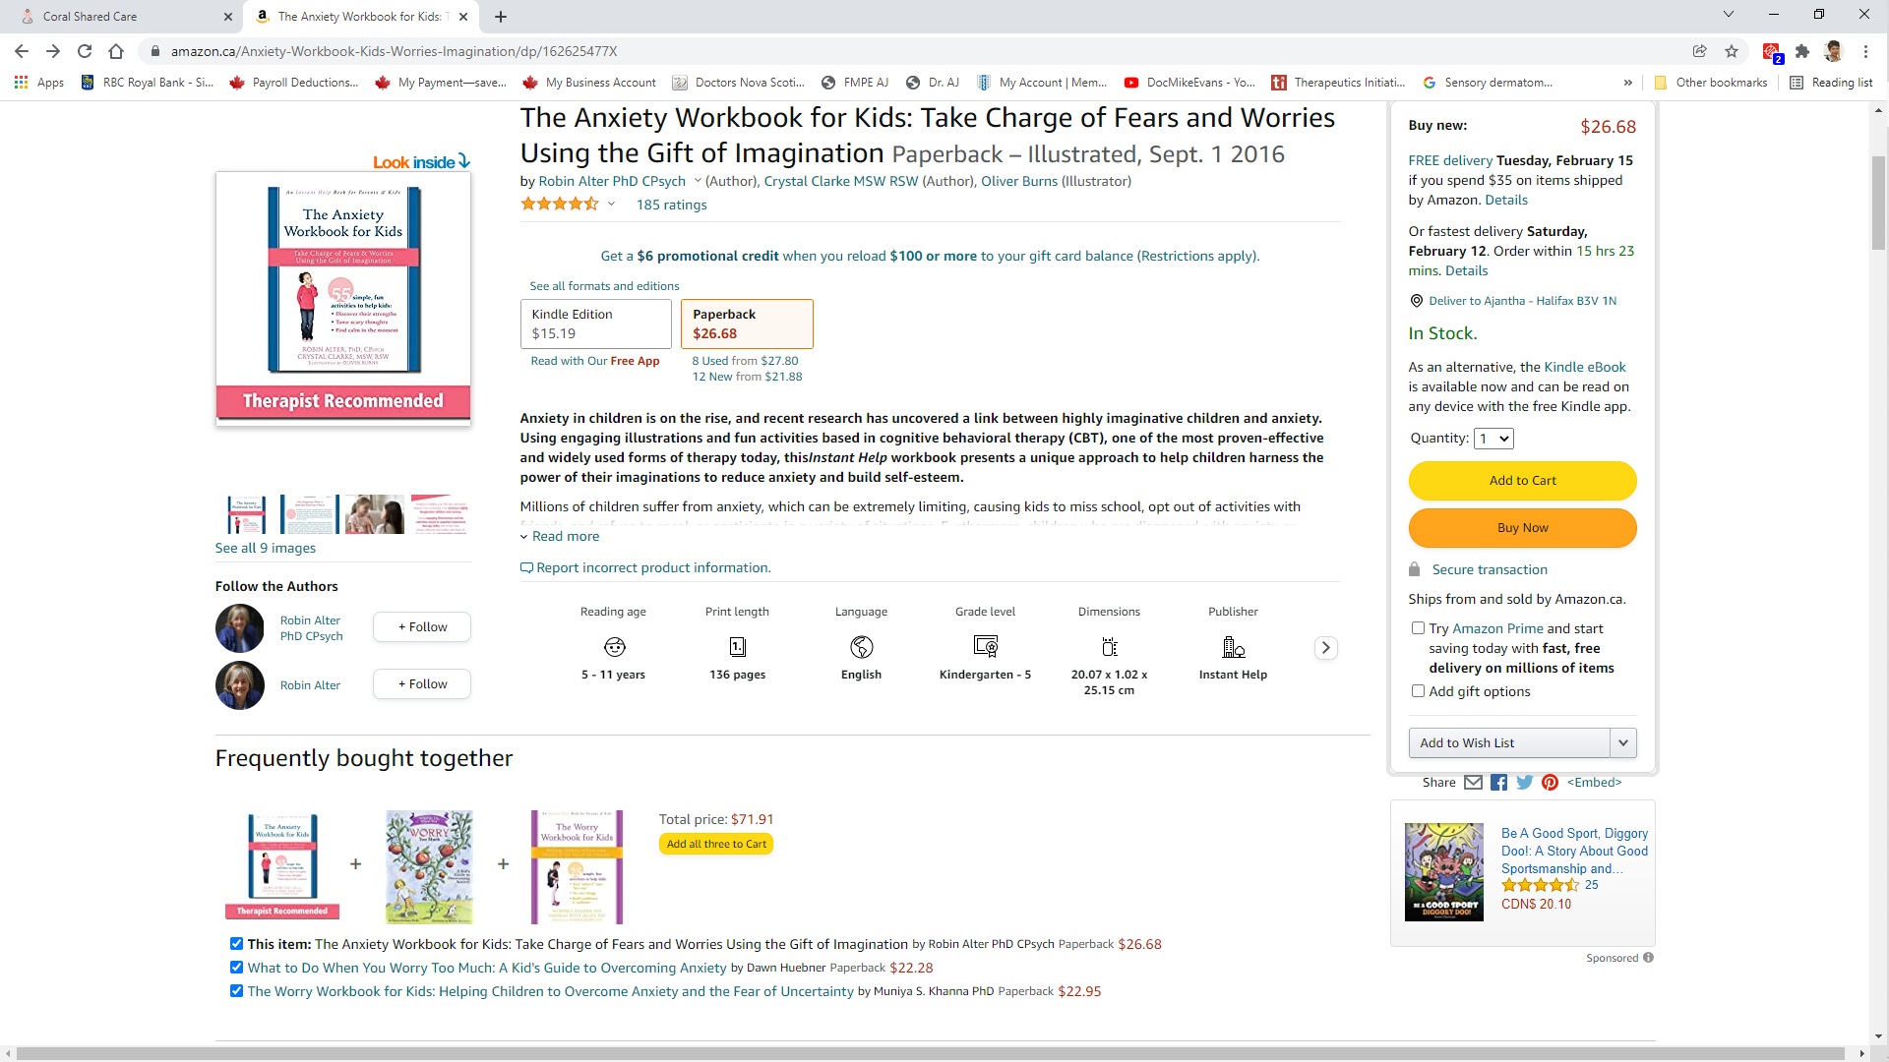Click the Add to Cart button

point(1522,481)
